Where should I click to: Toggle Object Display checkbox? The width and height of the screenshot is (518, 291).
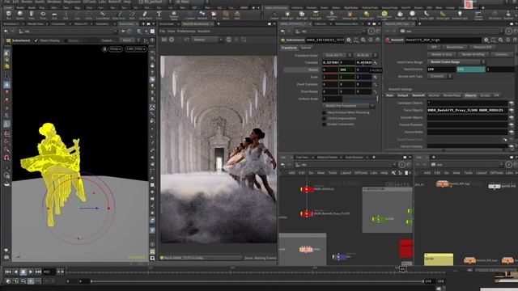coord(36,40)
